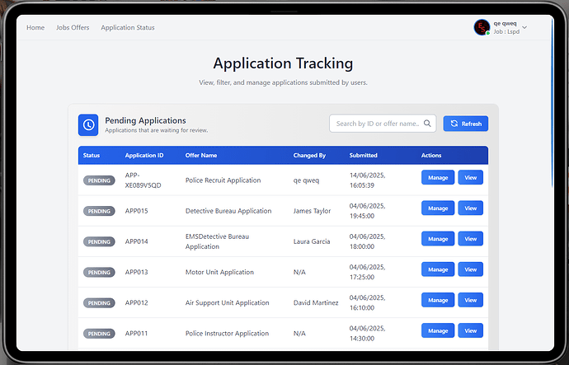Manage the Police Instructor Application

438,330
